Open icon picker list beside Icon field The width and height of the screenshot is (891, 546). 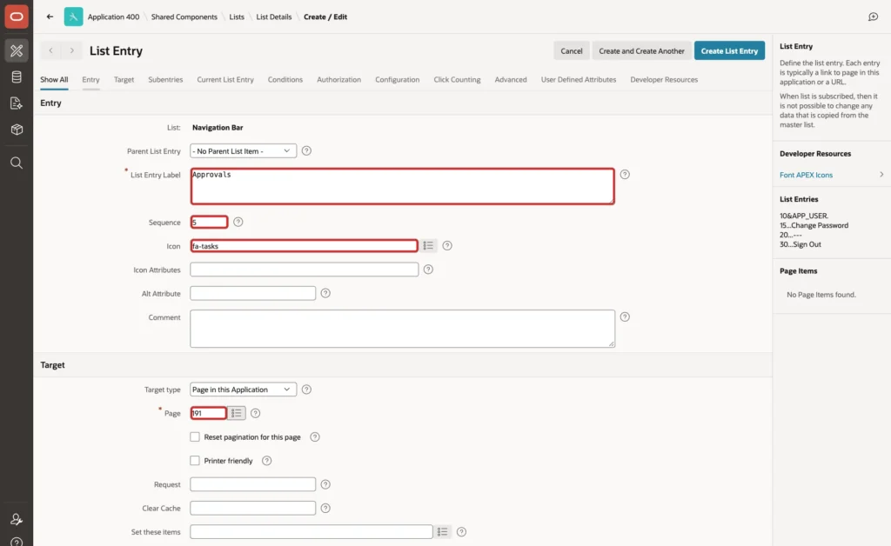click(428, 245)
